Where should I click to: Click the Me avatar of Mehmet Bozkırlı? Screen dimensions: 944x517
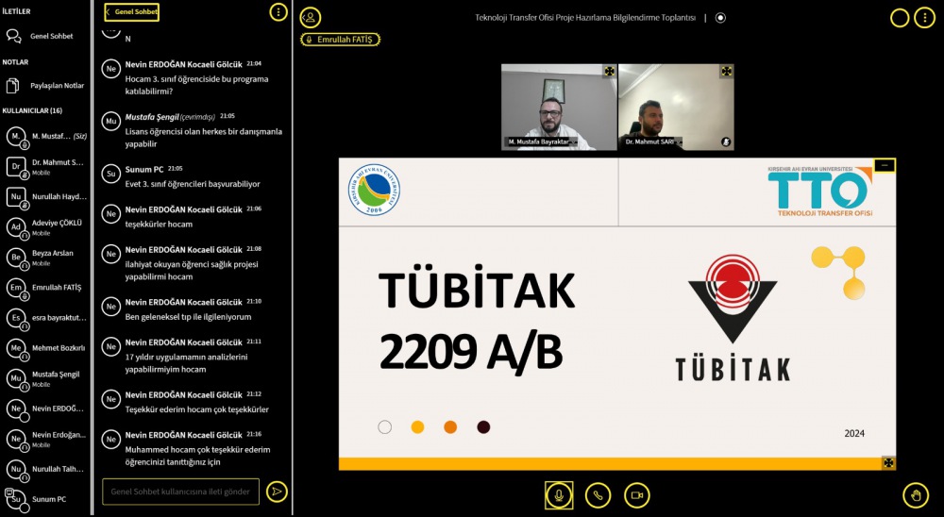point(16,348)
